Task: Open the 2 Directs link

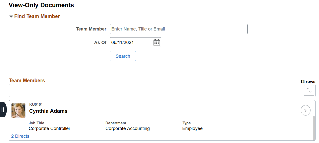Action: (20, 136)
